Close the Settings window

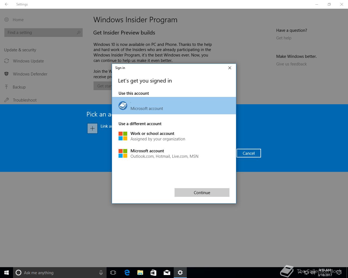342,4
